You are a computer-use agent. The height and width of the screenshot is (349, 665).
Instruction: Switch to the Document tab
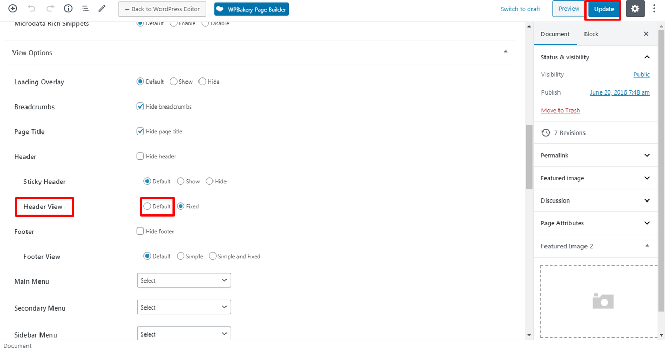click(x=555, y=34)
